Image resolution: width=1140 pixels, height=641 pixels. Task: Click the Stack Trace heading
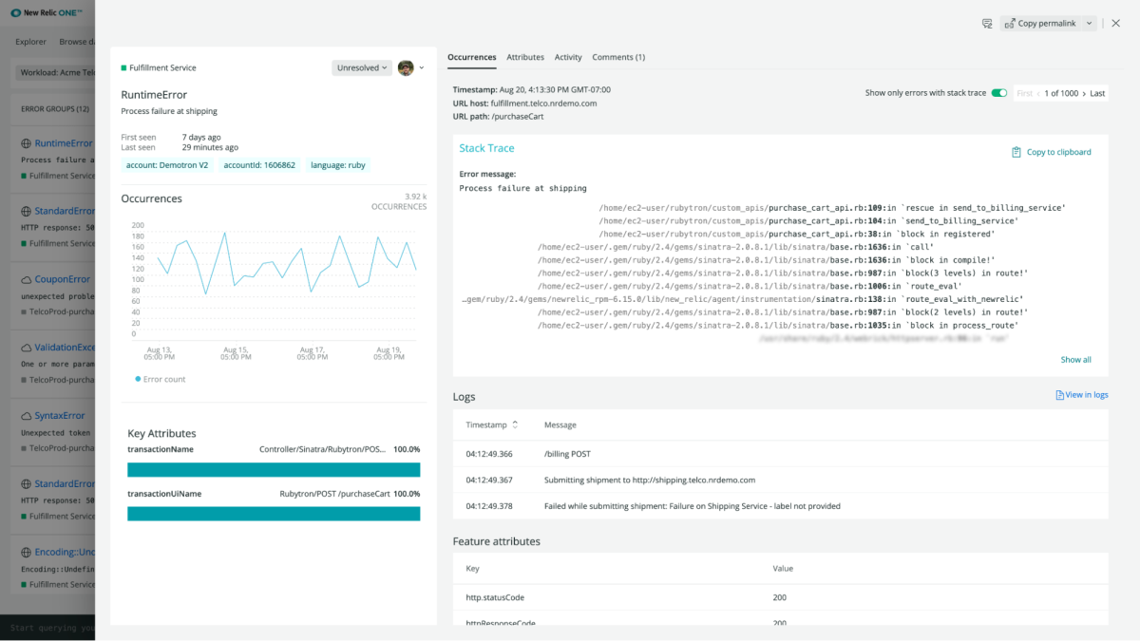(x=486, y=148)
